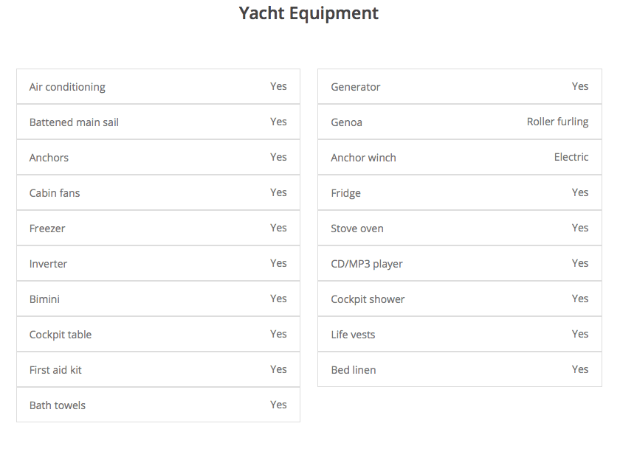Click the Inverter equipment row
The image size is (620, 457).
click(158, 263)
